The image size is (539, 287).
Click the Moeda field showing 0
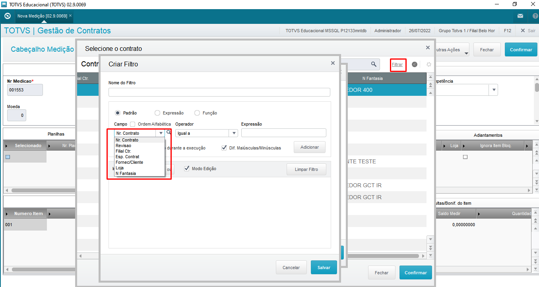(x=17, y=116)
